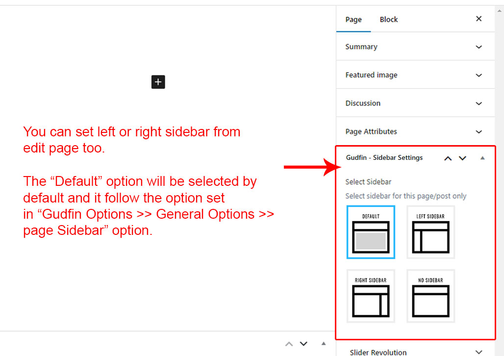Switch to the Block tab

click(x=389, y=20)
